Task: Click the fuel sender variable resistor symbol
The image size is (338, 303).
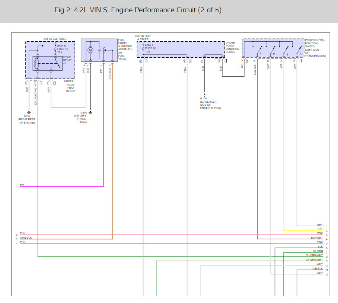Action: (104, 51)
